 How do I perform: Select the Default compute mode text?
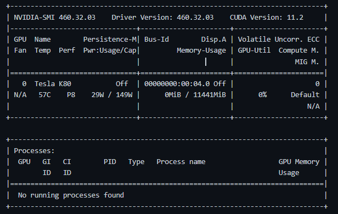click(x=305, y=95)
